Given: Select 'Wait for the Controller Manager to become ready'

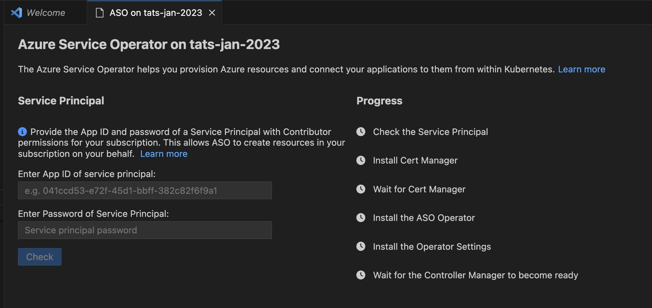Looking at the screenshot, I should [476, 275].
